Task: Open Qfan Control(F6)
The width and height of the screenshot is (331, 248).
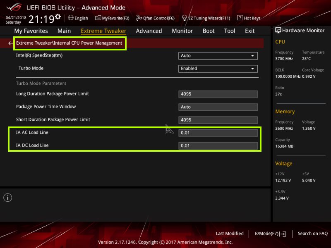Action: click(156, 18)
